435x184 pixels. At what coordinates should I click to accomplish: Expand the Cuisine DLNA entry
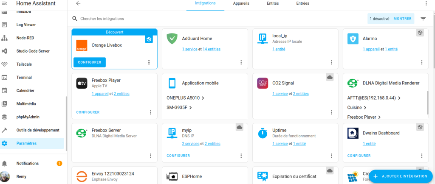[357, 107]
